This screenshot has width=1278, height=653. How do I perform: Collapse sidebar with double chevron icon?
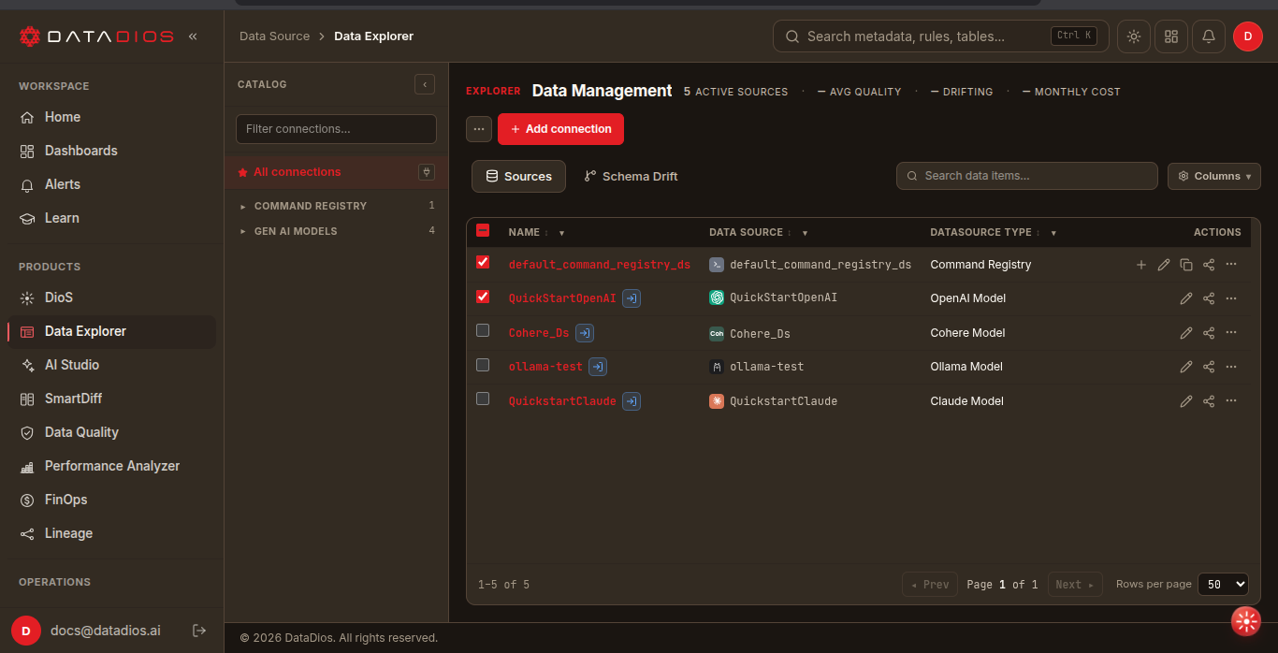193,36
